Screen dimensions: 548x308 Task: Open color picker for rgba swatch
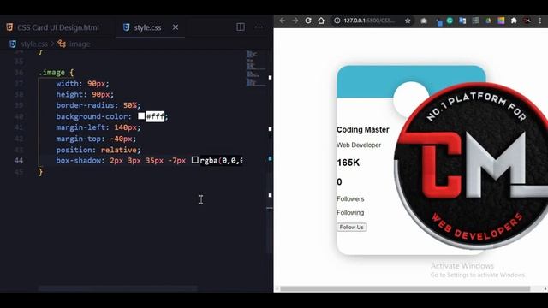point(195,160)
